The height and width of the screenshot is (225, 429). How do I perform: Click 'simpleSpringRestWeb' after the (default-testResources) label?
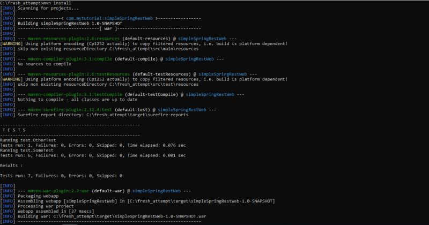[223, 74]
